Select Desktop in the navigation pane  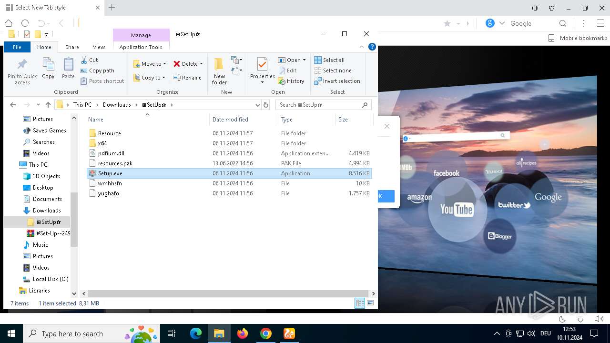(43, 188)
